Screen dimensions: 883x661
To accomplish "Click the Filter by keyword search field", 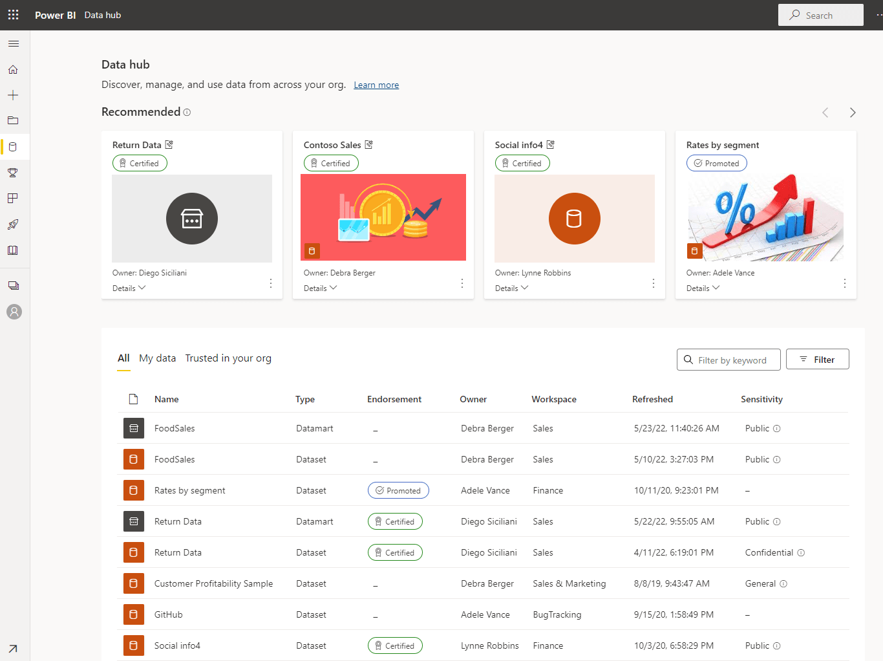I will point(729,360).
